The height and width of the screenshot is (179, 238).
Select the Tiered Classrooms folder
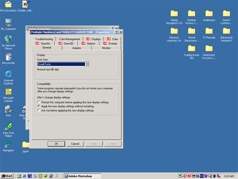pos(192,35)
